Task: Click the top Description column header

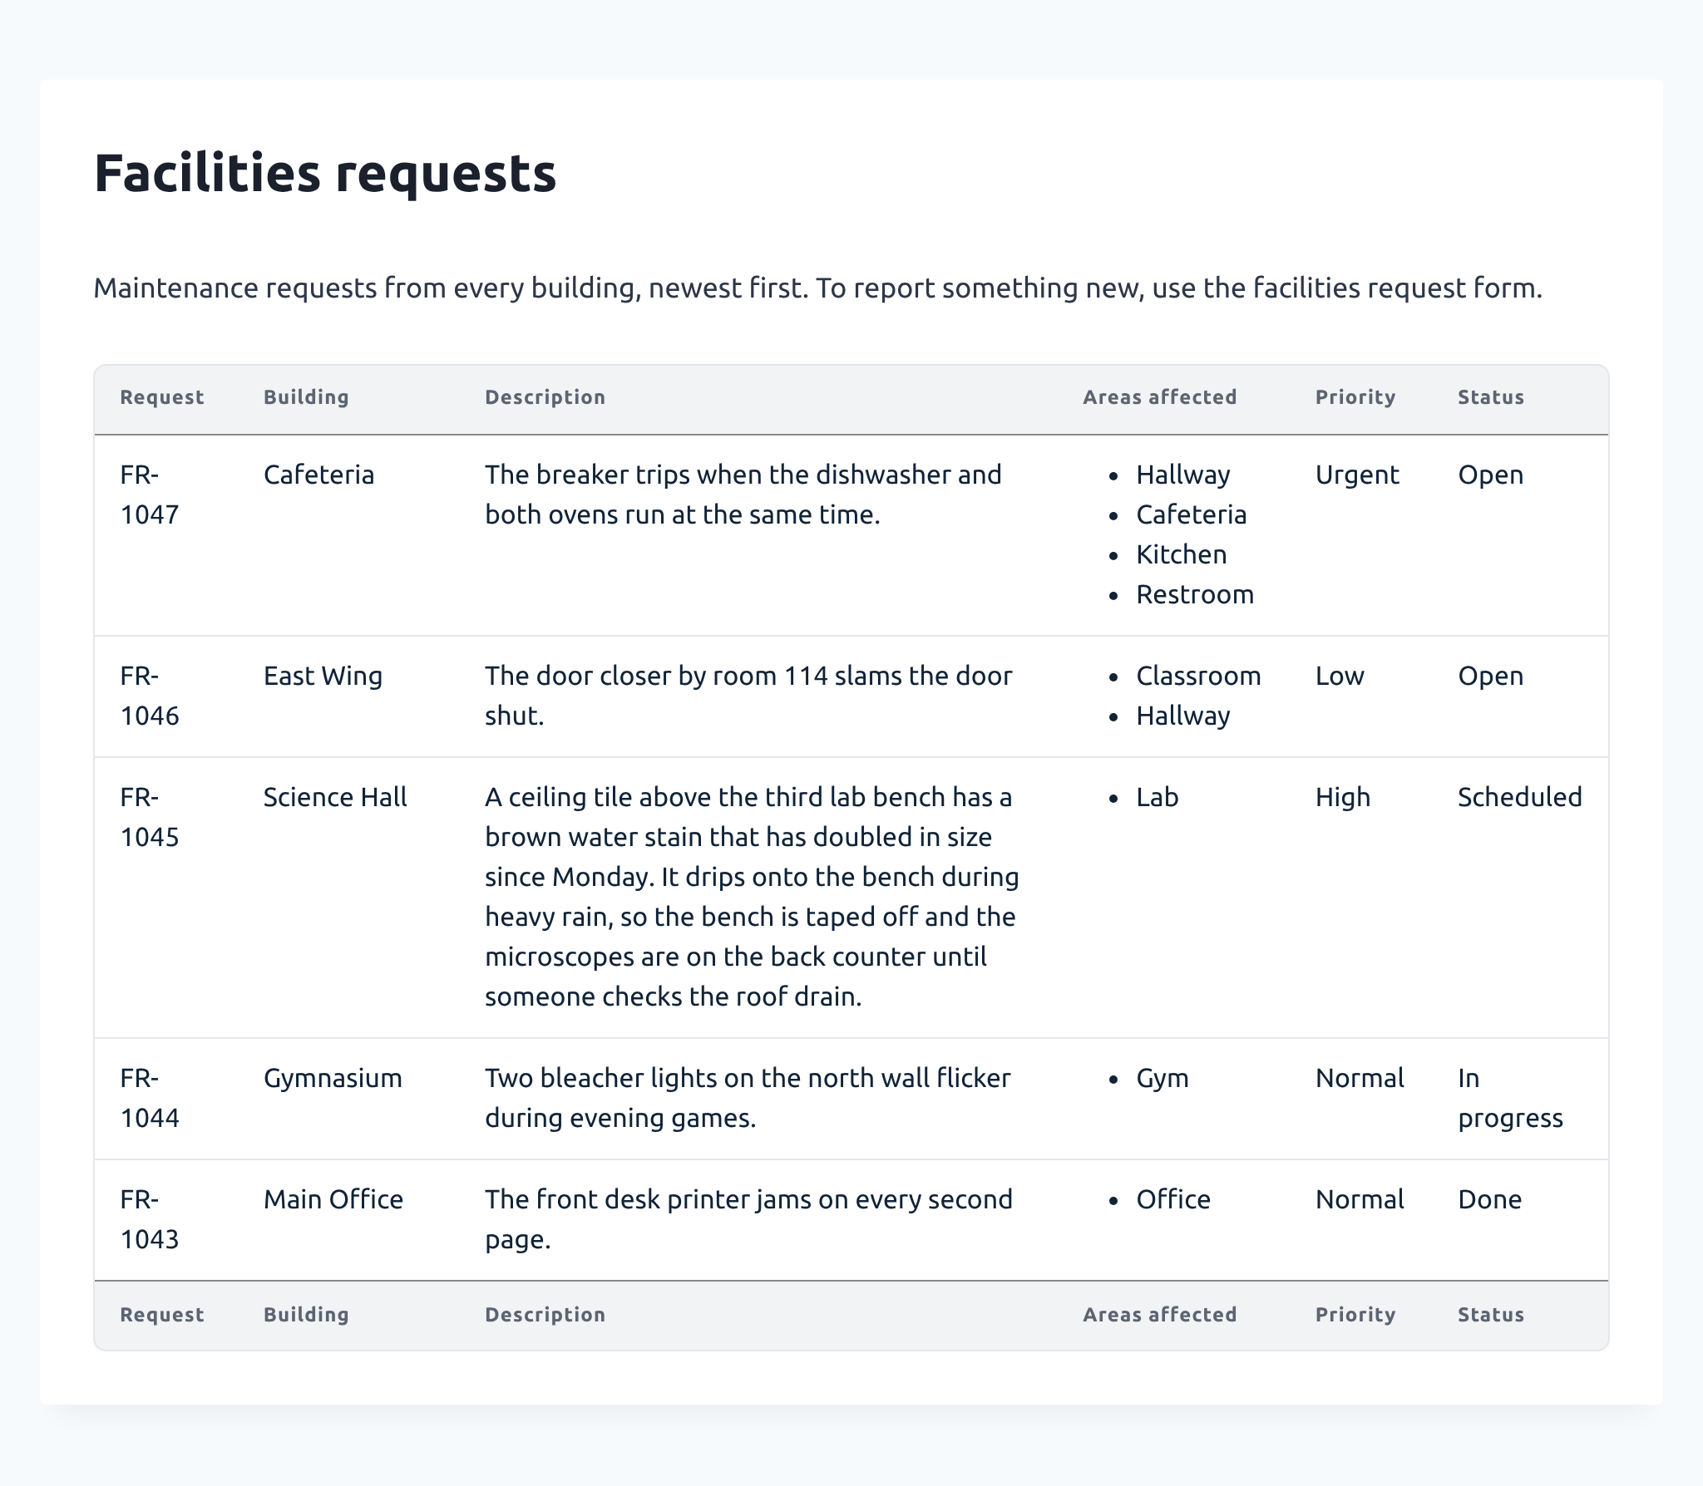Action: 545,397
